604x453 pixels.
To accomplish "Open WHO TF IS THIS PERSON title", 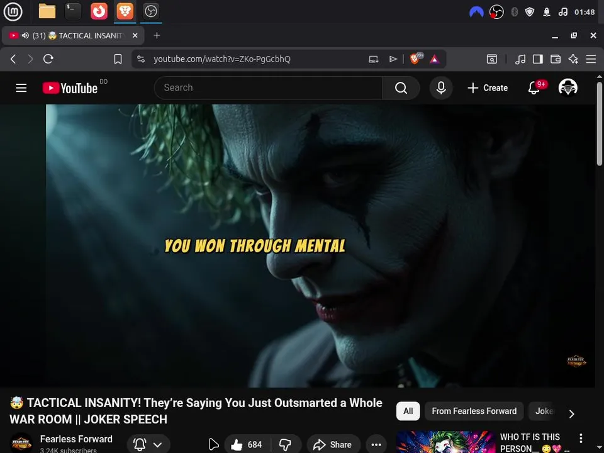I will tap(535, 442).
